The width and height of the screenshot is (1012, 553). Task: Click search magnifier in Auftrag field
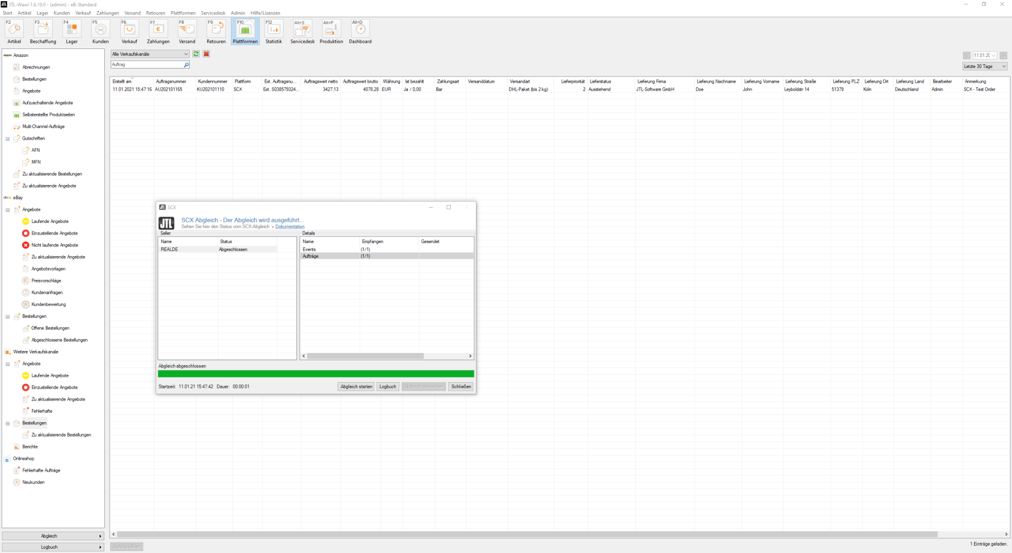point(186,65)
